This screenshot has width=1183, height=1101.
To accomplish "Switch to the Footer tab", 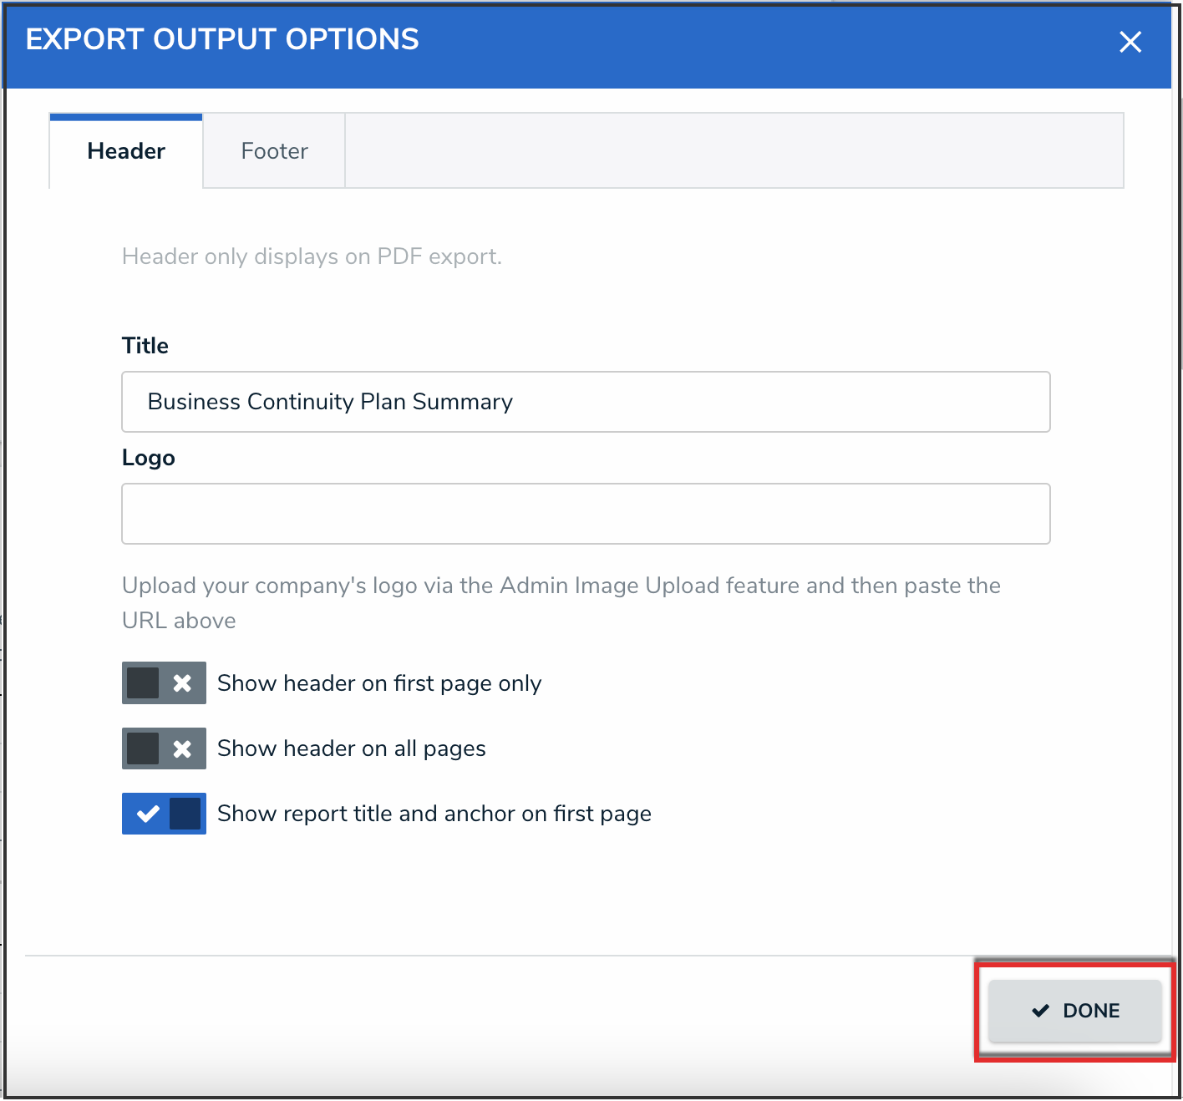I will (x=274, y=151).
